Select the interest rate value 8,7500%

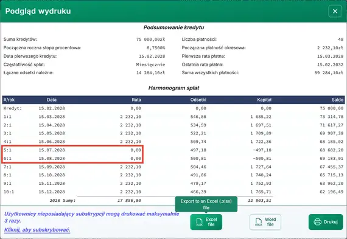pos(156,48)
